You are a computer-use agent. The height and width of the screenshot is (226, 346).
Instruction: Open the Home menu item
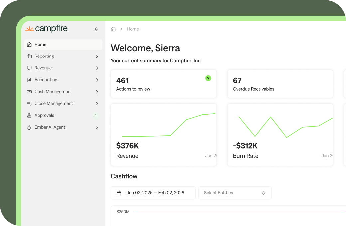click(63, 44)
